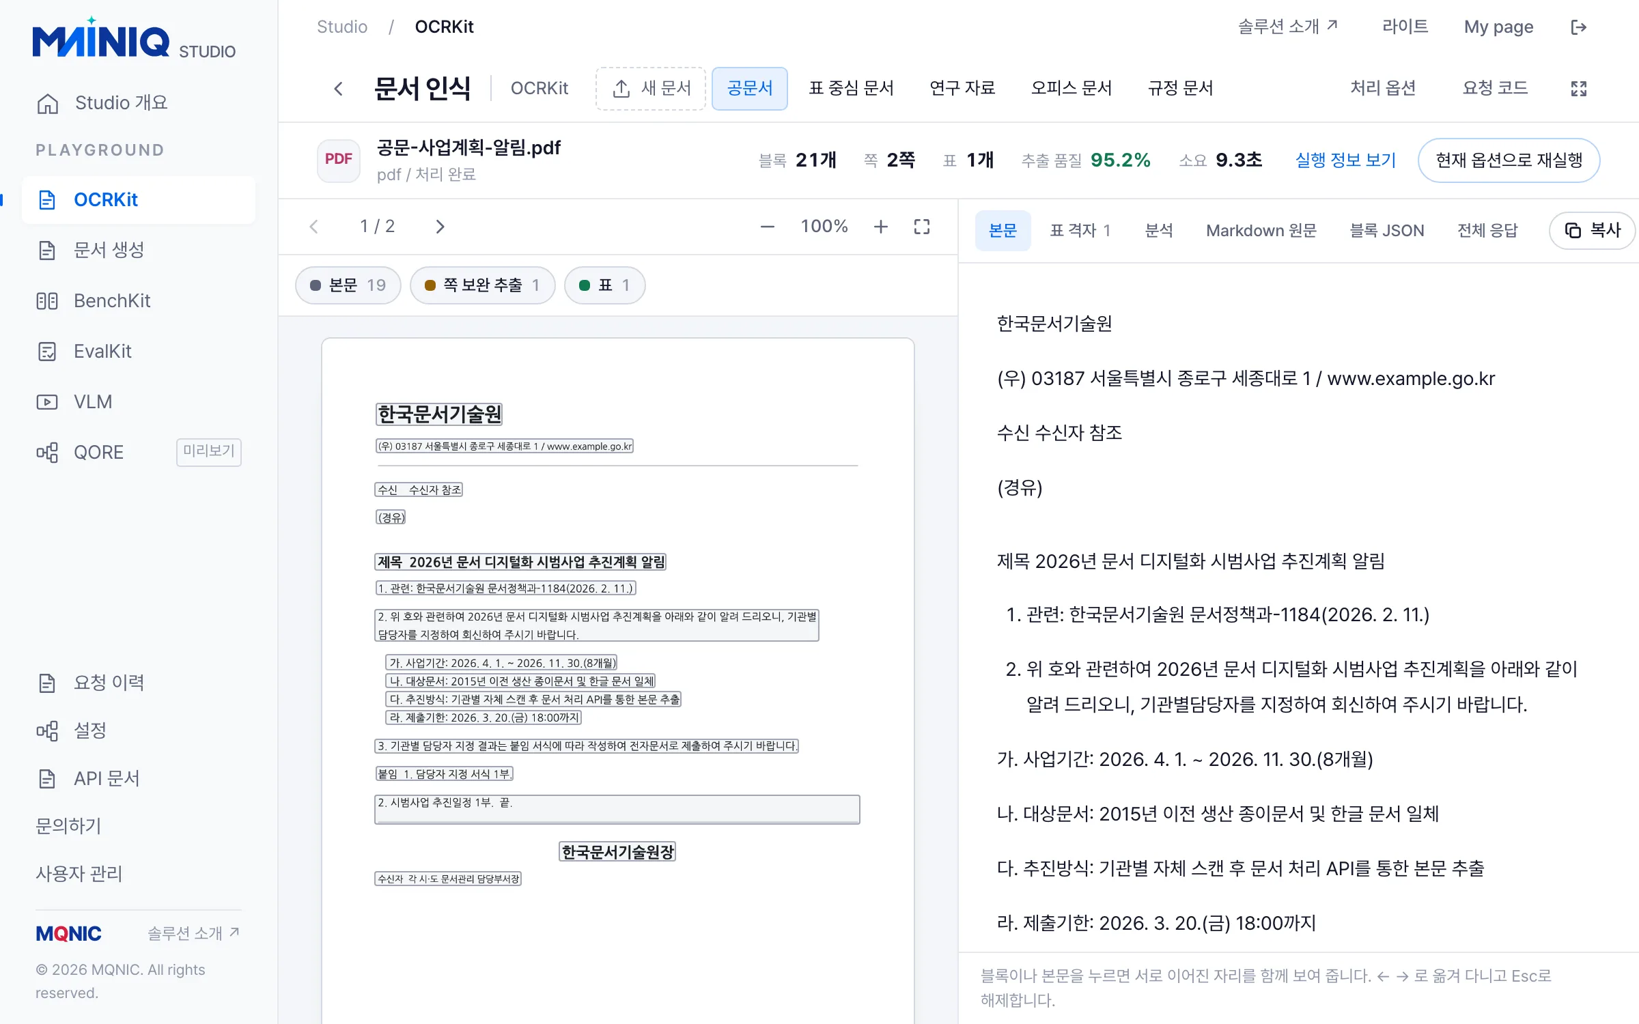Click the PDF file type badge
The height and width of the screenshot is (1024, 1639).
[338, 160]
